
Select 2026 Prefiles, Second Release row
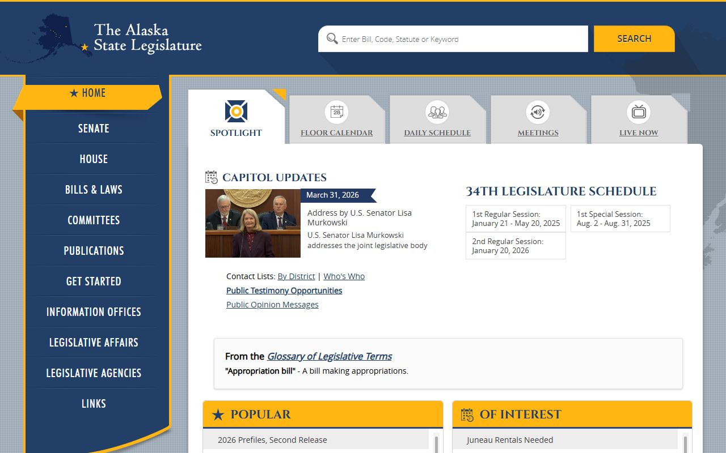click(x=316, y=440)
